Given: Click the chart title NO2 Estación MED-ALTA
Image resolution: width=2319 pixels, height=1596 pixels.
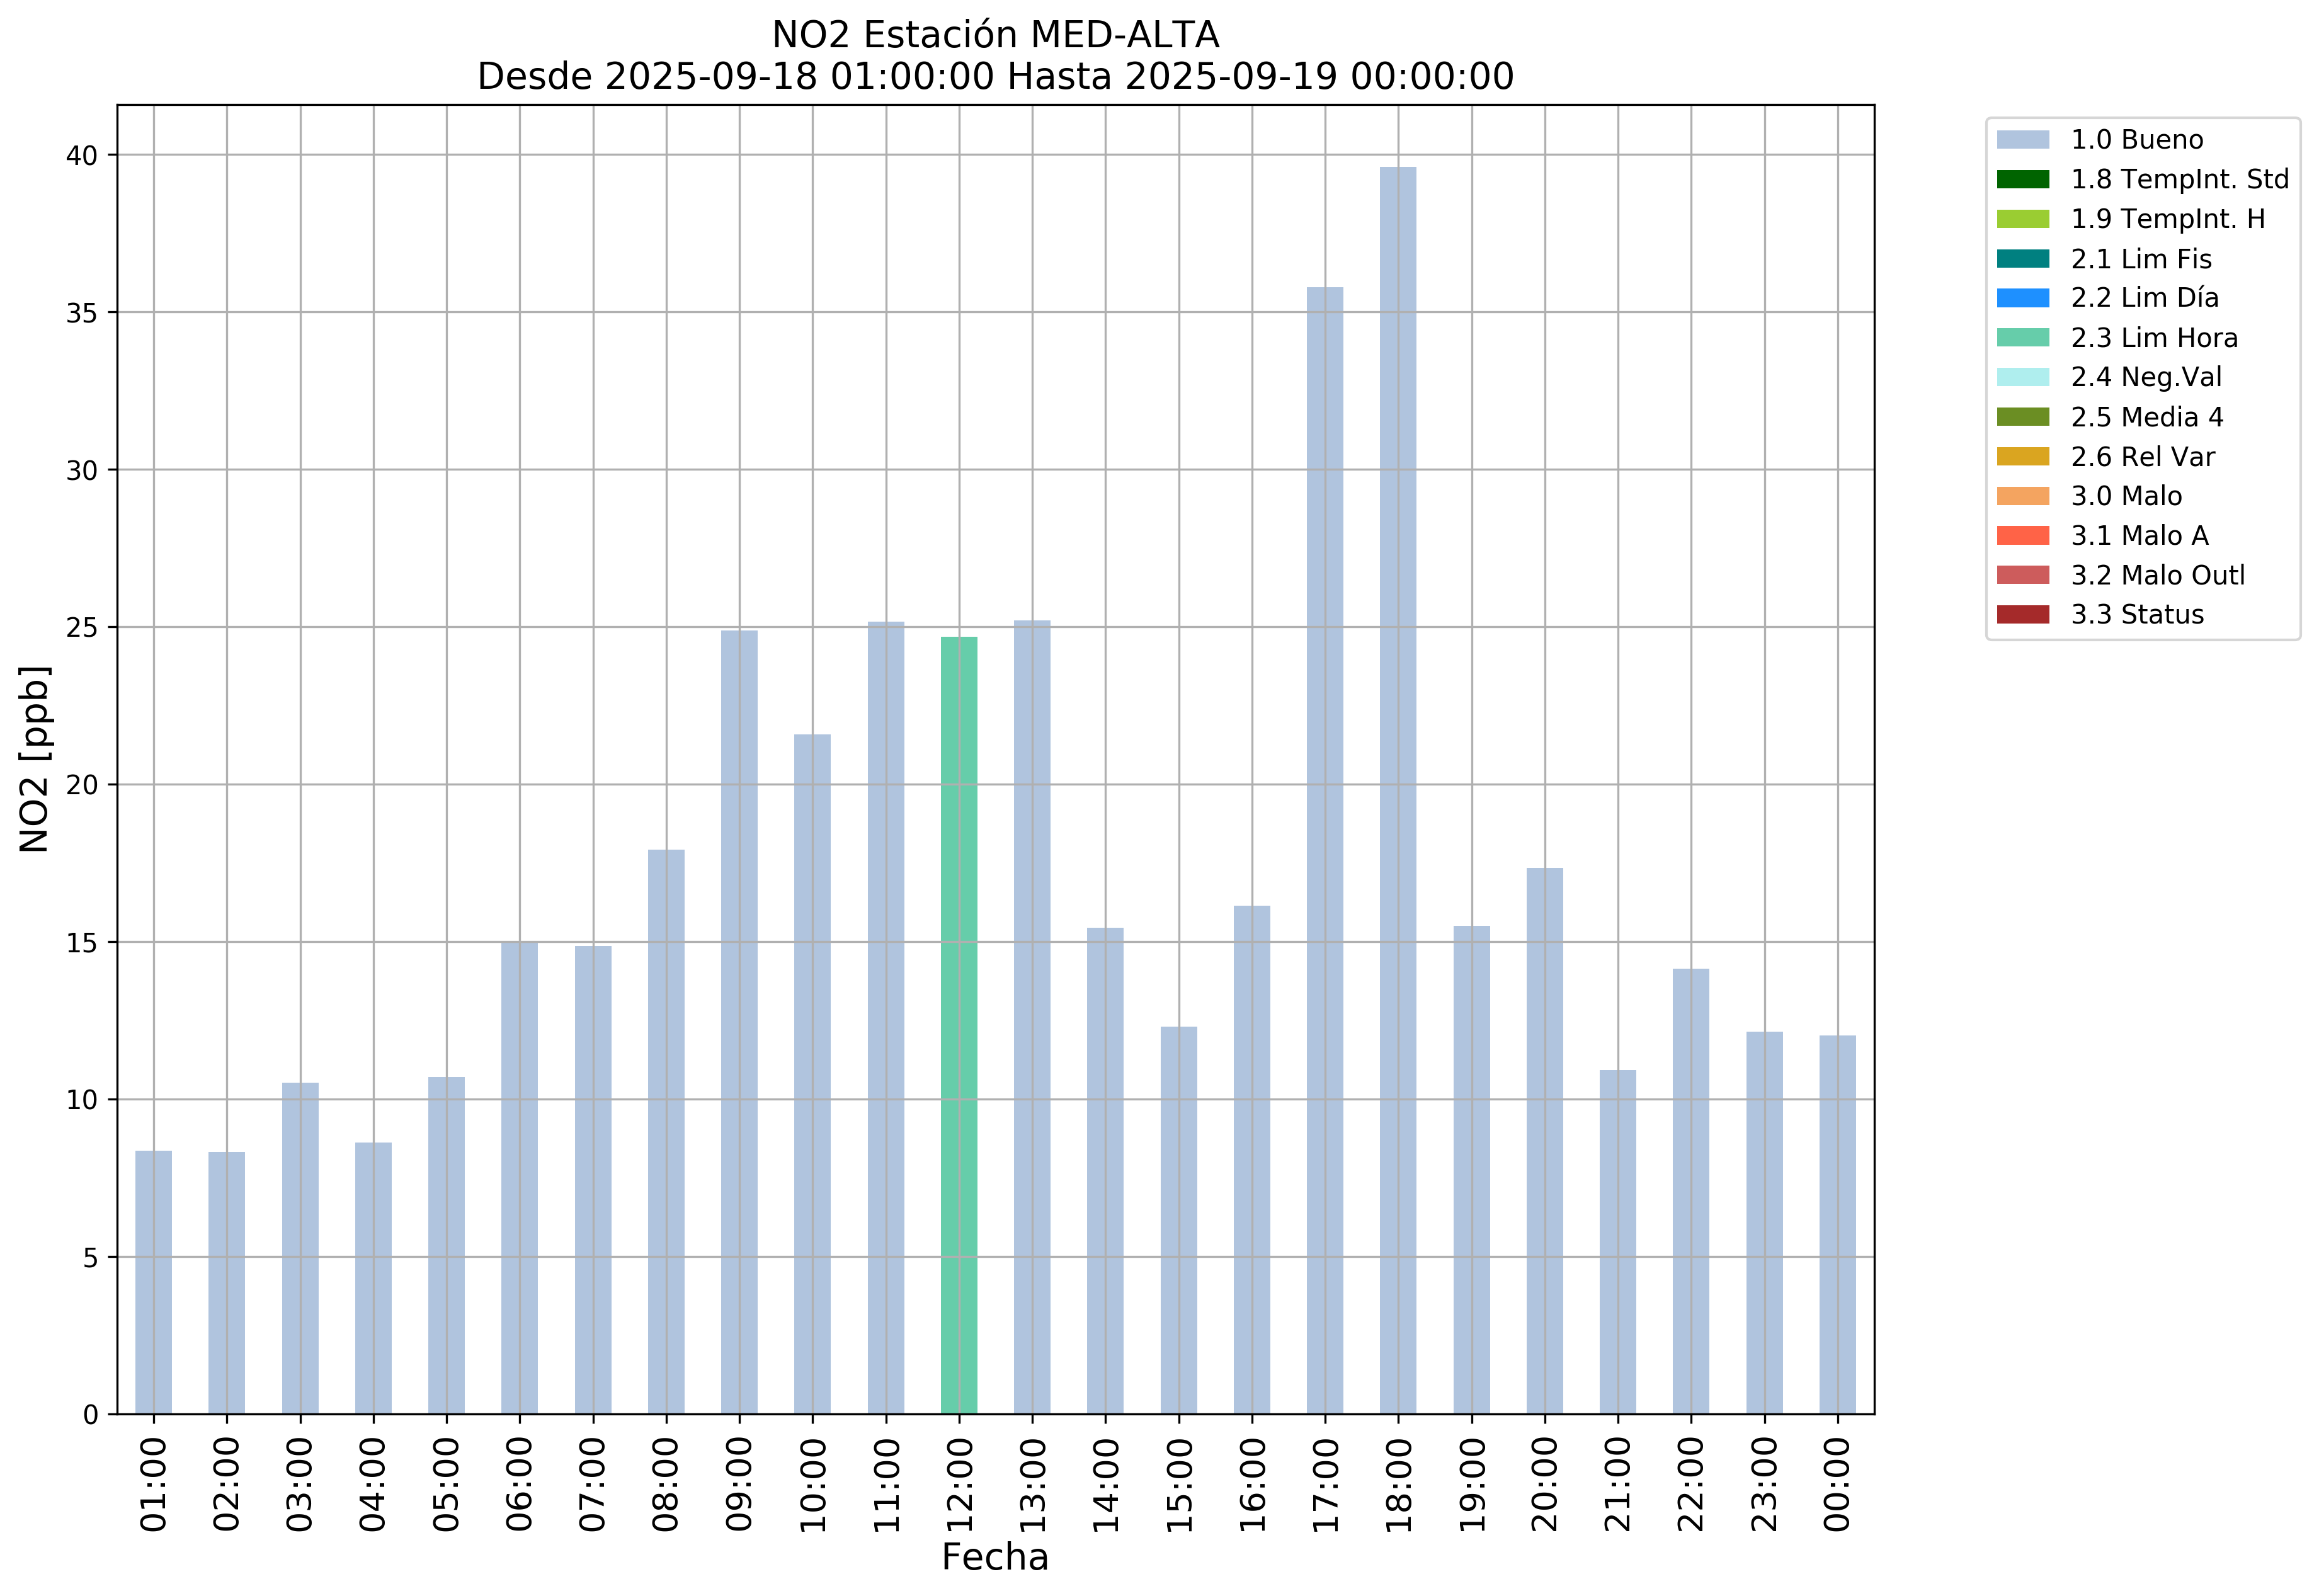Looking at the screenshot, I should point(995,35).
